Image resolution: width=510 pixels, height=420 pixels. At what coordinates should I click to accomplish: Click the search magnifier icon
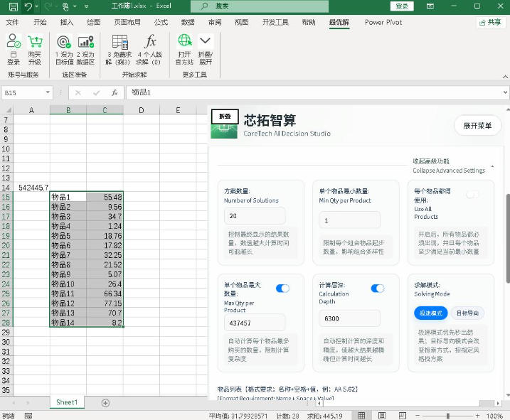tap(204, 6)
